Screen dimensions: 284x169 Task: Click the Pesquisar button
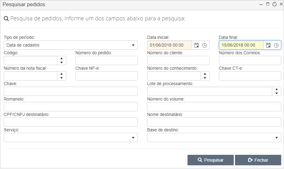tap(211, 160)
